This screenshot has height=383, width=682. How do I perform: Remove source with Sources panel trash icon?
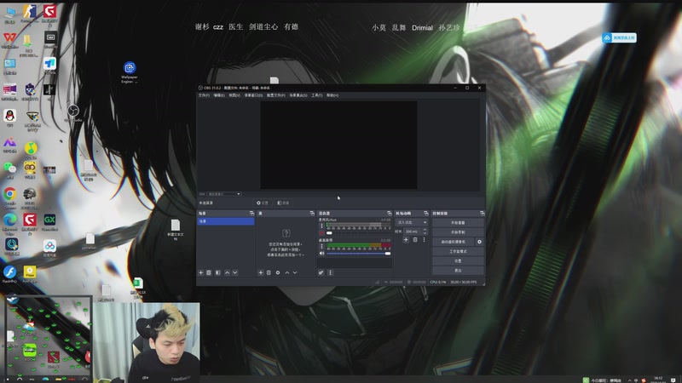pos(269,272)
